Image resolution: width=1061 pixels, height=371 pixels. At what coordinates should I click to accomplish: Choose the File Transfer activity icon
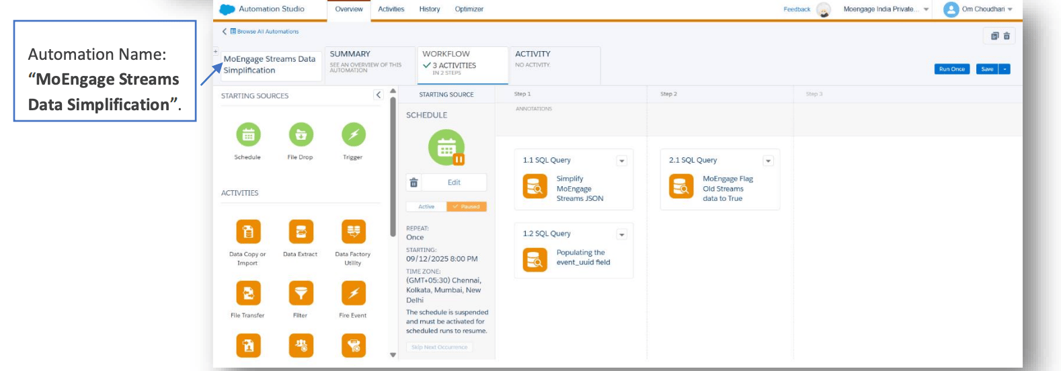[x=248, y=293]
